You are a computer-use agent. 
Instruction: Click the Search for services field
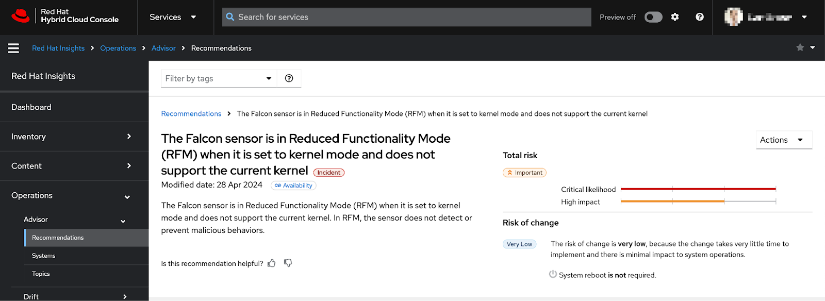tap(406, 17)
